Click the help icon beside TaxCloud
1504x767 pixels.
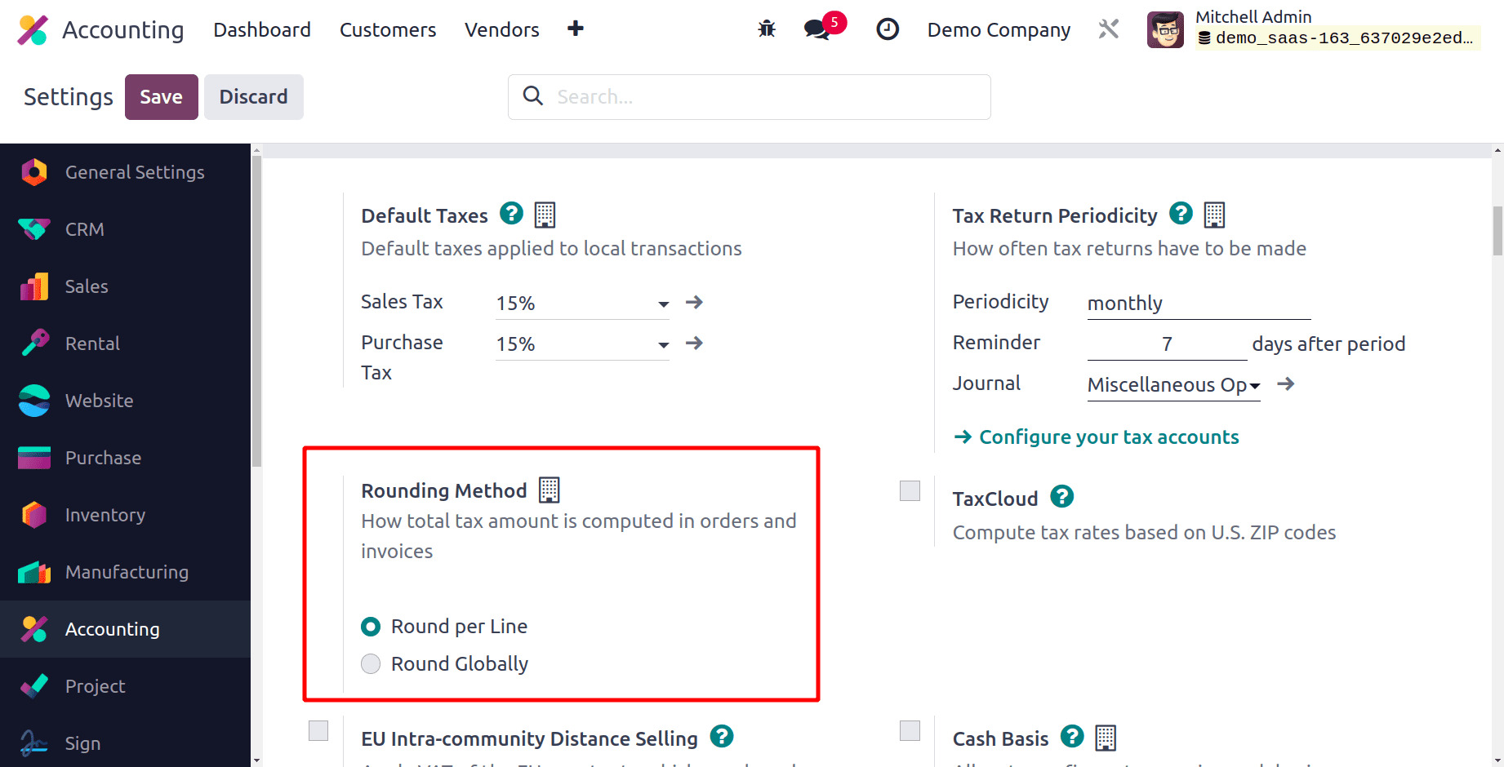tap(1061, 496)
